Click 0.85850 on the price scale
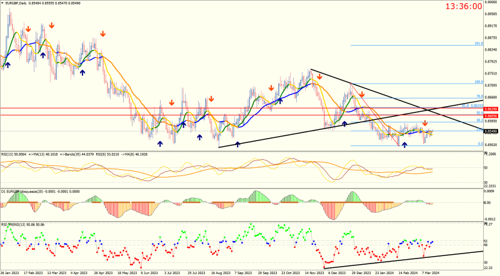The height and width of the screenshot is (276, 500). 491,121
